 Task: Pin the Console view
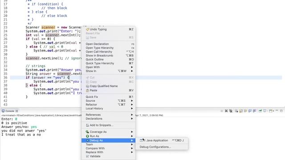(260, 111)
